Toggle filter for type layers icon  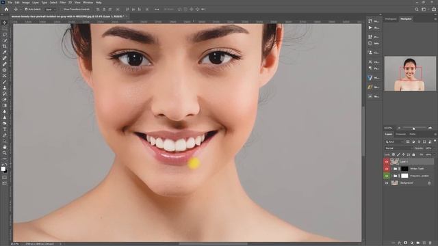click(419, 141)
